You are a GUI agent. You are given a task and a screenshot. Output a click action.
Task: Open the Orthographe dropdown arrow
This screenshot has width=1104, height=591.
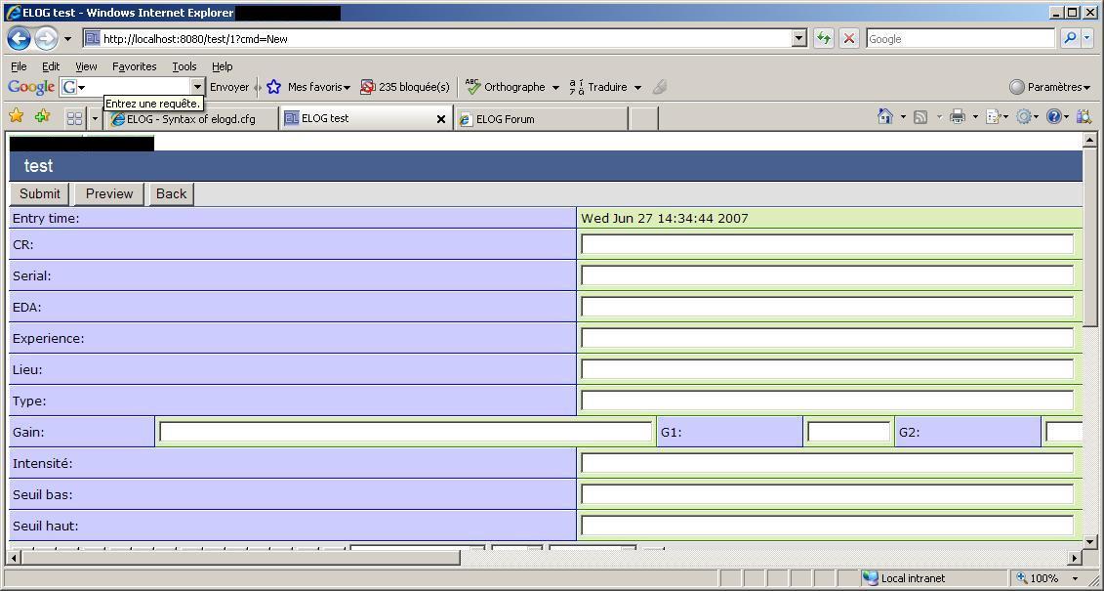(x=555, y=87)
